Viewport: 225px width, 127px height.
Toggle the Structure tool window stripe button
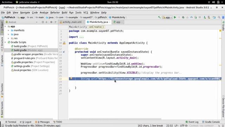2,44
